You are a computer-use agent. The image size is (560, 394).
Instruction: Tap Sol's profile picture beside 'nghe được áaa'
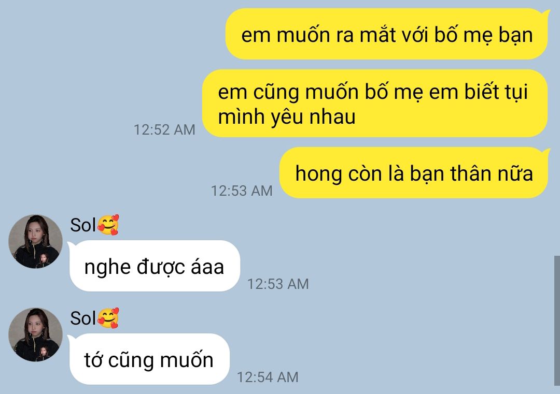point(35,241)
